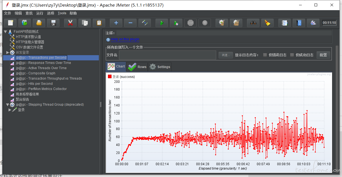Image resolution: width=342 pixels, height=177 pixels.
Task: Select jp@gc - Composite Graph
Action: pos(36,73)
